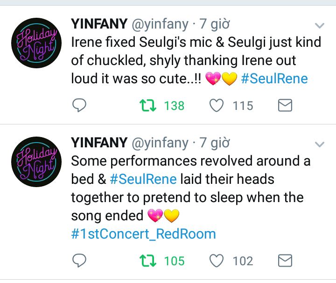Send the Seulgi's mic tweet via message

click(x=285, y=106)
